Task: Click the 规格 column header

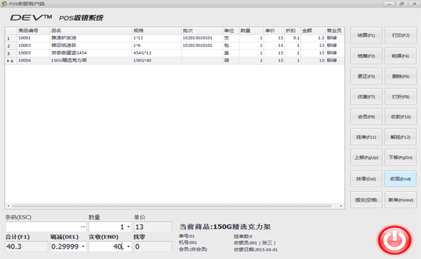Action: [x=157, y=30]
